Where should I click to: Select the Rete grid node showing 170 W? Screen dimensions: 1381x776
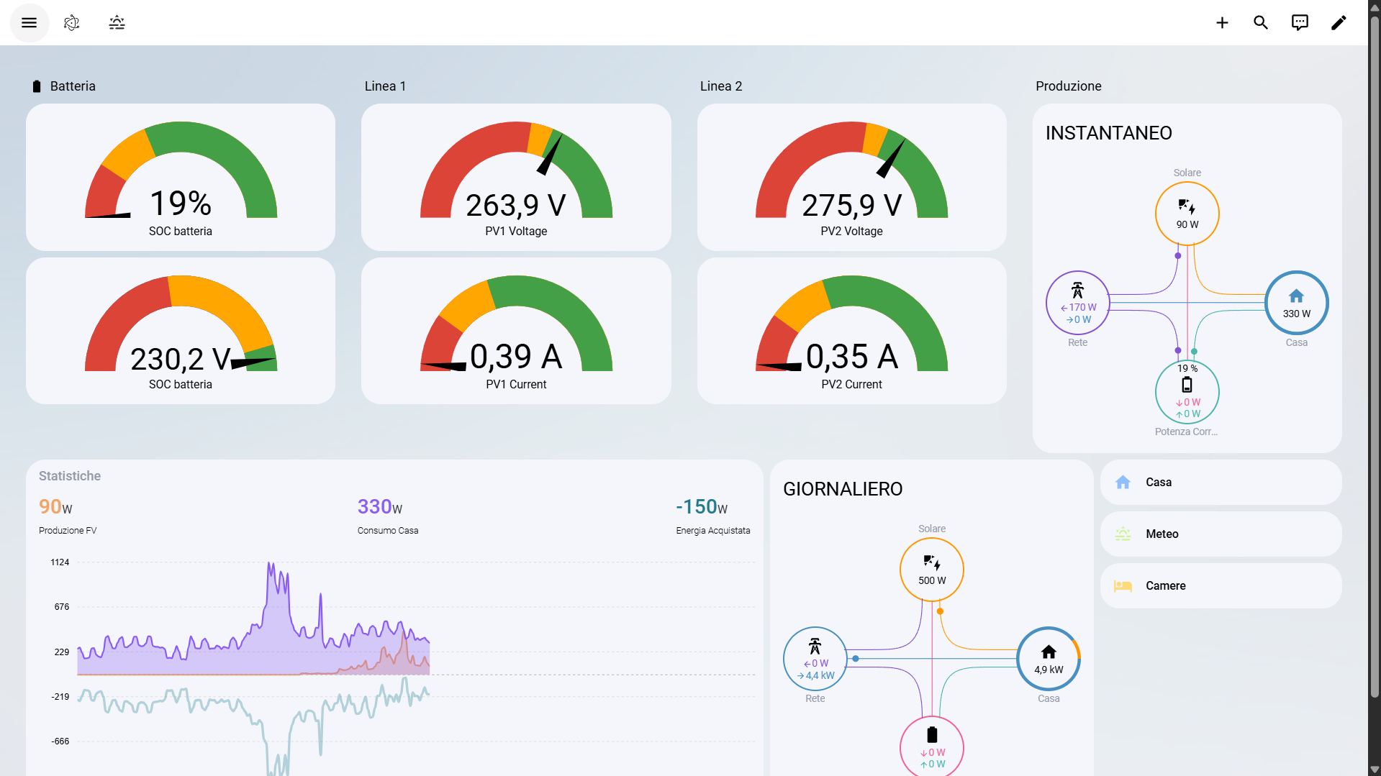pos(1077,303)
